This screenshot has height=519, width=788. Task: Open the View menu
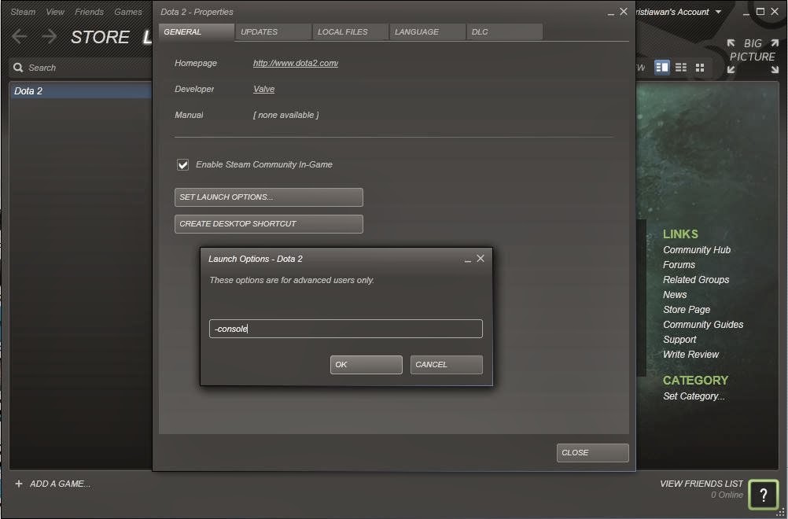55,12
